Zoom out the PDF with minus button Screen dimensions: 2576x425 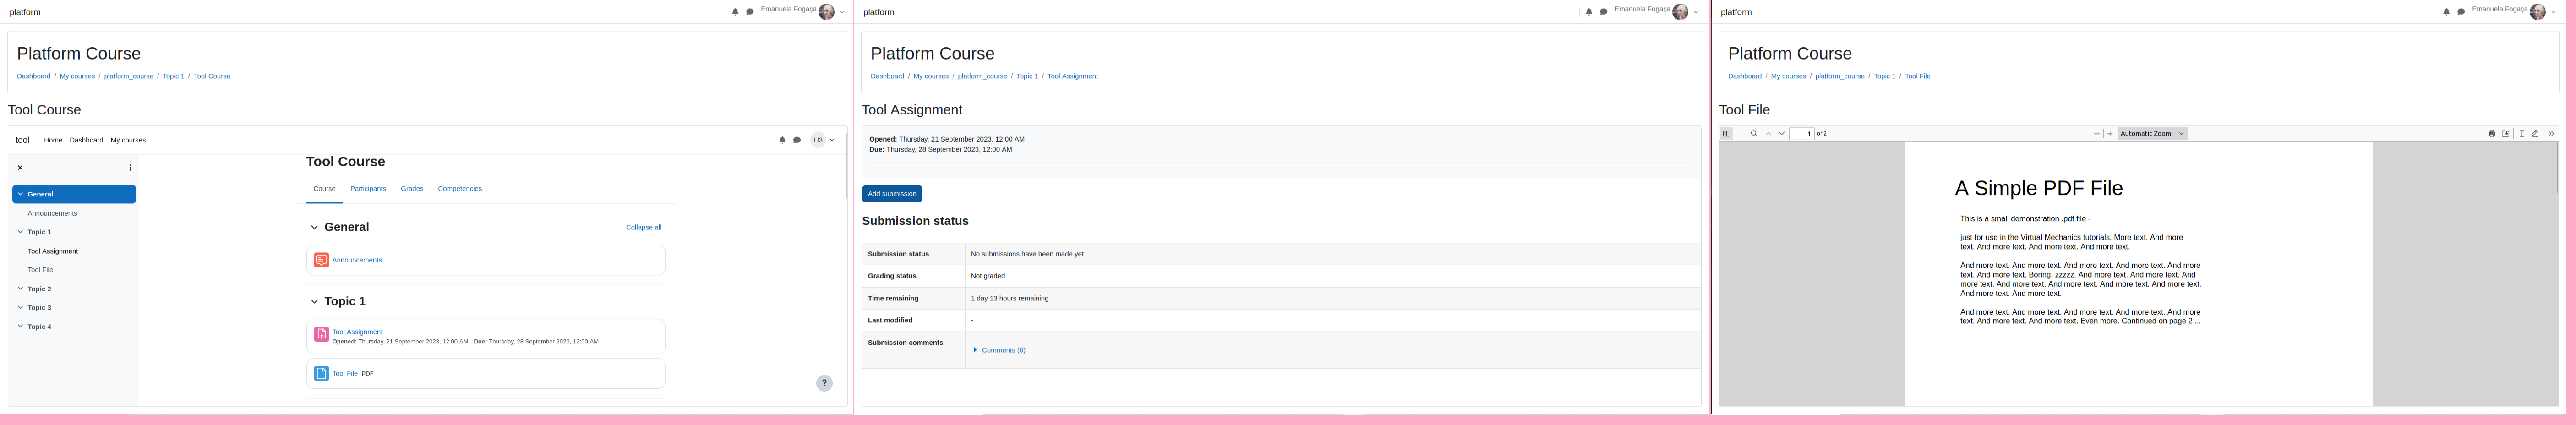pos(2097,134)
